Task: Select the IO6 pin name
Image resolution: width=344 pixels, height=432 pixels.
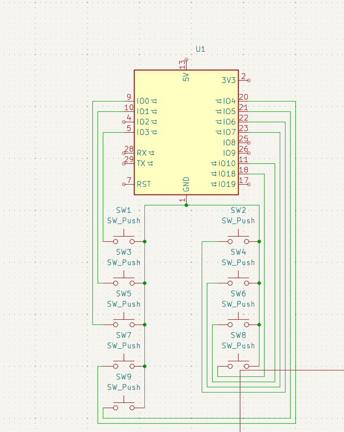Action: pyautogui.click(x=229, y=122)
